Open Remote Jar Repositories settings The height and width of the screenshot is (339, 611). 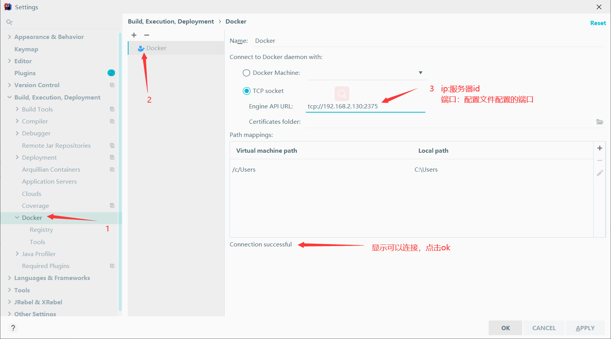click(56, 145)
